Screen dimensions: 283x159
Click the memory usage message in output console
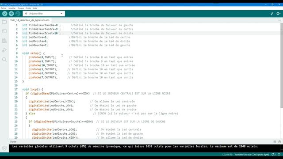tap(135, 146)
